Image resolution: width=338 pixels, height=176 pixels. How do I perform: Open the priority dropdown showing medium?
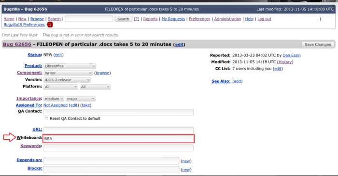[54, 99]
